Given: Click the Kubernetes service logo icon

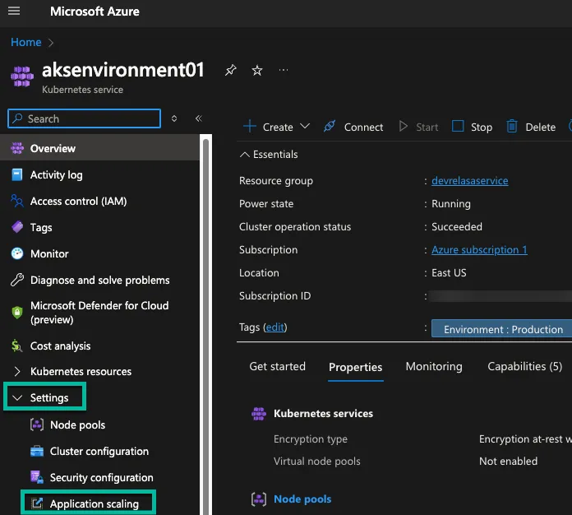Looking at the screenshot, I should tap(22, 77).
